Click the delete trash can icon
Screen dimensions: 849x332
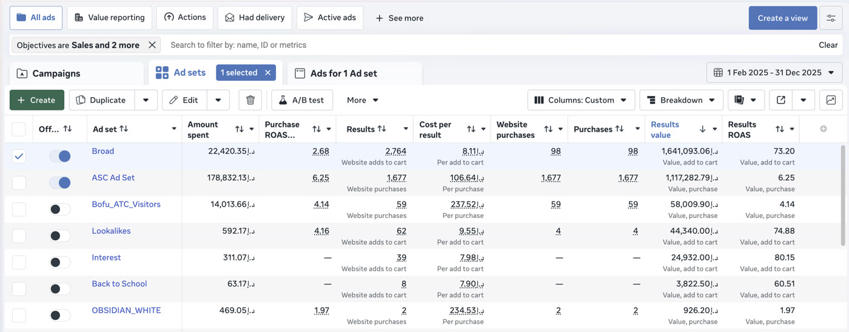pos(250,100)
